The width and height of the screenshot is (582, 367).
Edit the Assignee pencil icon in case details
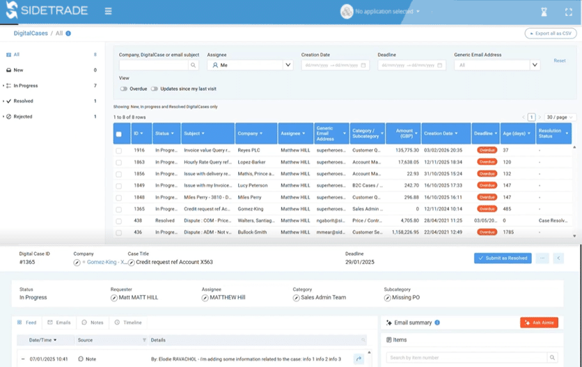tap(205, 298)
